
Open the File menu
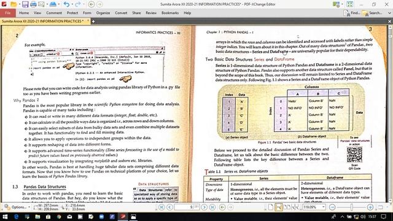coord(8,13)
